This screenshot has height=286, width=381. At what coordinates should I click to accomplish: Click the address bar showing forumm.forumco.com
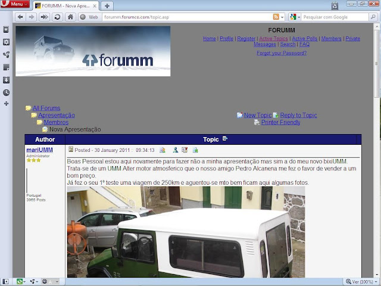[187, 17]
